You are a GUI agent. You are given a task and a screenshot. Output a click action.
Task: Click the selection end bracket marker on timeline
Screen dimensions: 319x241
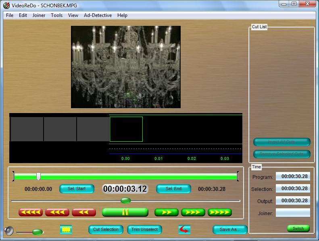point(238,176)
